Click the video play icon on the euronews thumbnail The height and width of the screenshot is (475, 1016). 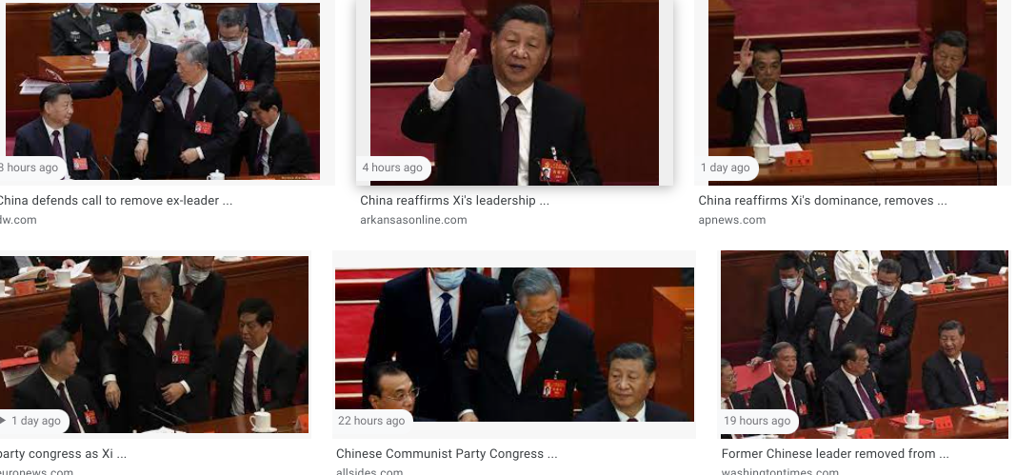(x=3, y=421)
